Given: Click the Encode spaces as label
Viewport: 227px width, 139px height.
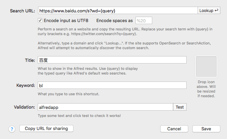Looking at the screenshot, I should 115,21.
